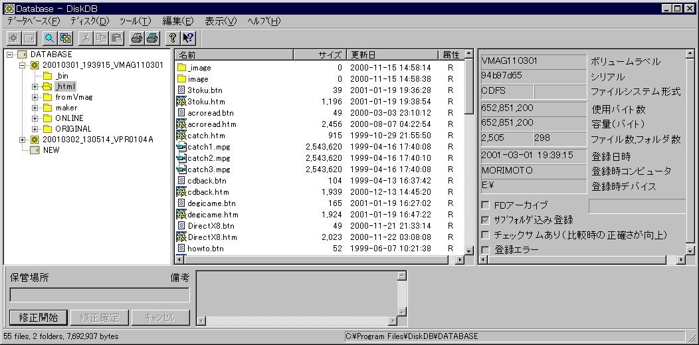Click the cyan-paper printer toolbar icon

click(151, 39)
